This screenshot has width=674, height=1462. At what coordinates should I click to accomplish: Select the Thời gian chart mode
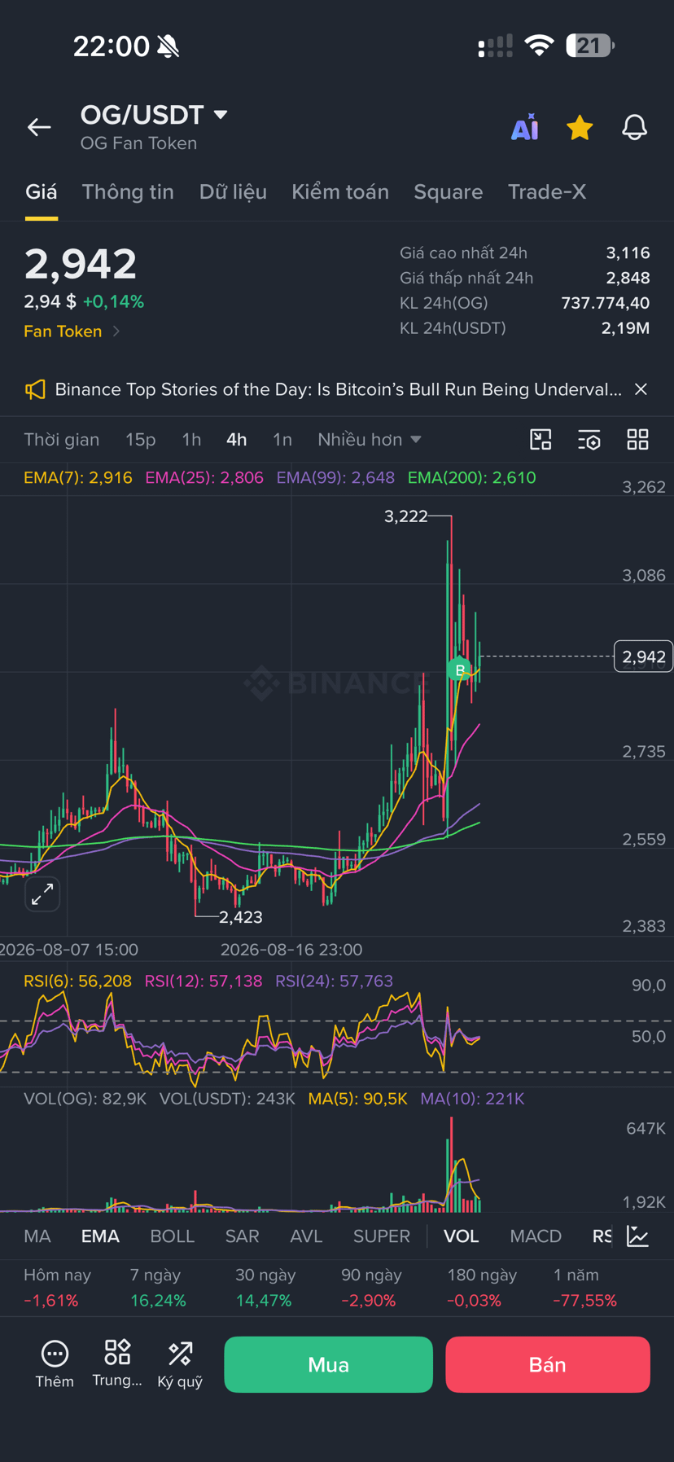tap(62, 440)
